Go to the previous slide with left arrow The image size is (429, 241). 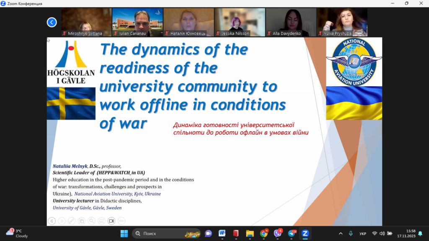point(52,221)
